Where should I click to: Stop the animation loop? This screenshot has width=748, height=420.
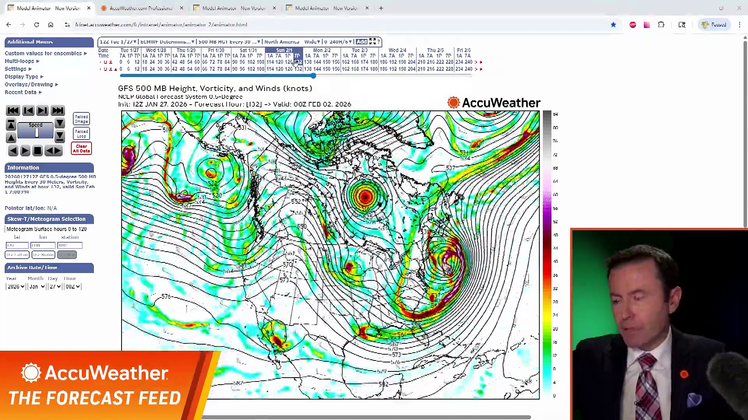37,150
